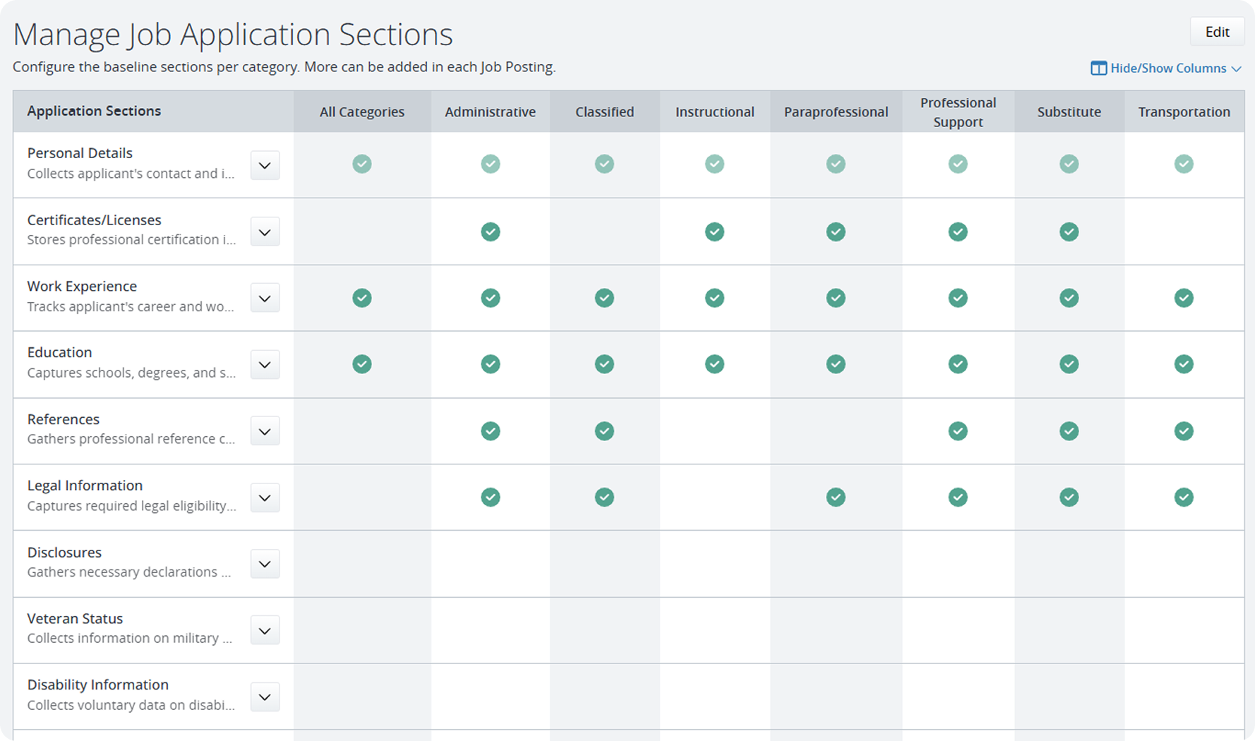Image resolution: width=1255 pixels, height=741 pixels.
Task: Click Education checkmark under Transportation column
Action: pyautogui.click(x=1184, y=364)
